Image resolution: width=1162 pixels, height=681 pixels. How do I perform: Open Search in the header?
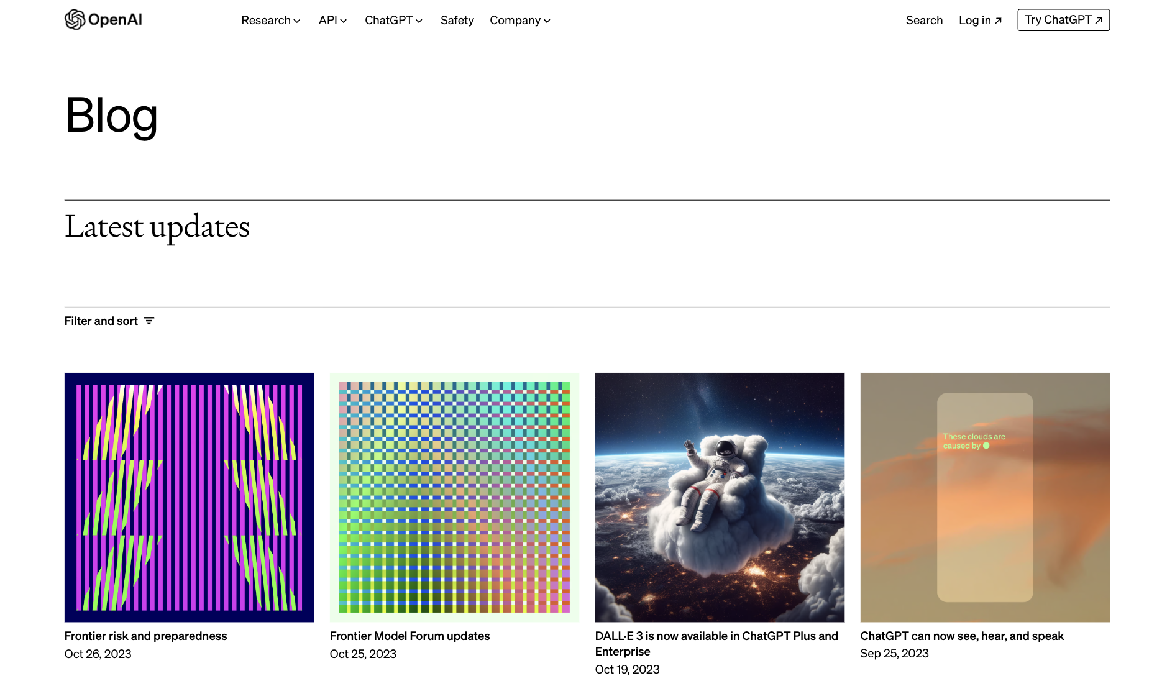tap(924, 21)
